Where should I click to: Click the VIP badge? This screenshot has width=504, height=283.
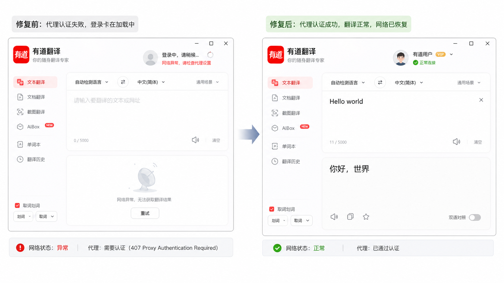point(441,54)
